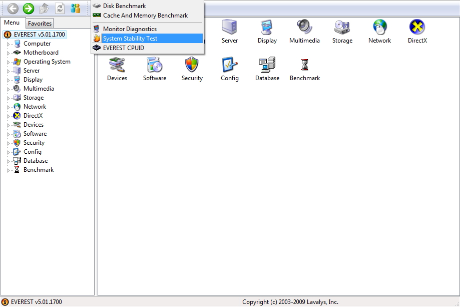Select Software in the sidebar tree
460x307 pixels.
click(x=35, y=134)
